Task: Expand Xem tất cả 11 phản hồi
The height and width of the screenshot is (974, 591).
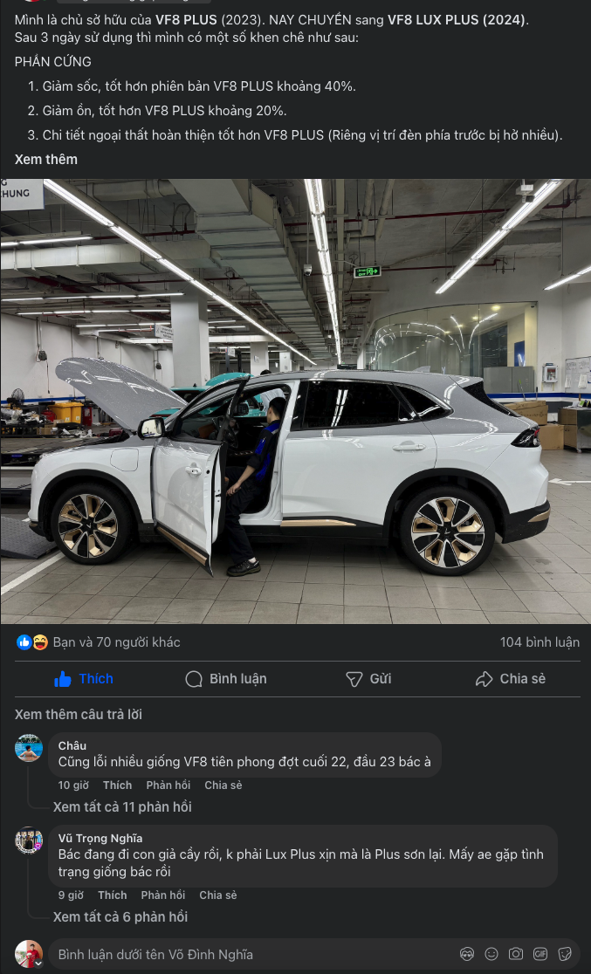Action: (122, 807)
